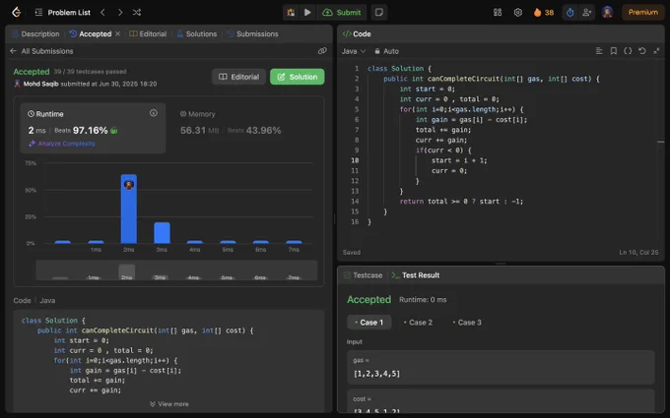Click the mini chart range slider at 2ms
Screen dimensions: 670x418
coord(127,271)
